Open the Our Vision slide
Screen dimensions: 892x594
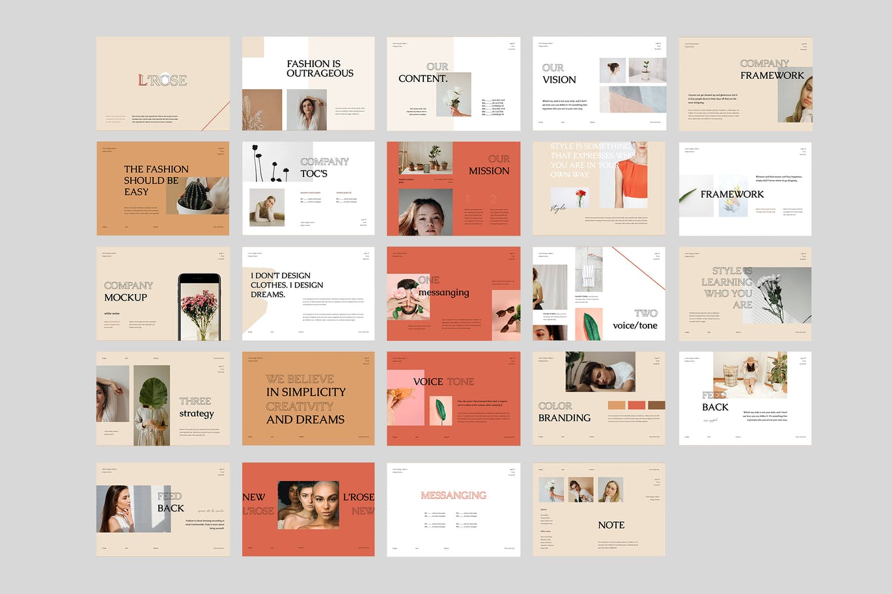pos(599,84)
